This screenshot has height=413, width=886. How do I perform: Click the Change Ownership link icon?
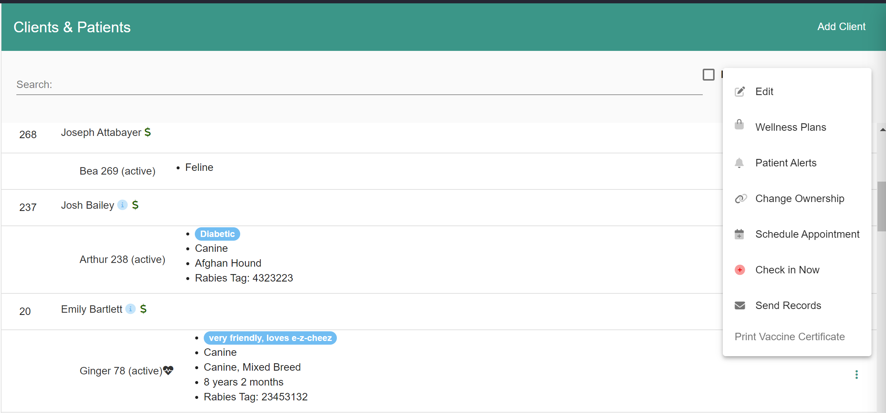coord(740,199)
